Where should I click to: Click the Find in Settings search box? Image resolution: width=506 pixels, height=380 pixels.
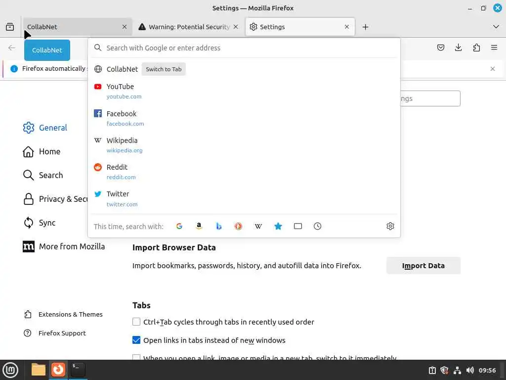430,98
